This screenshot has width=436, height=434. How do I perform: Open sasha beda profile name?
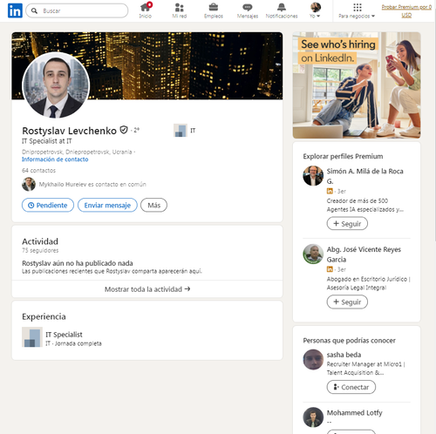coord(344,355)
